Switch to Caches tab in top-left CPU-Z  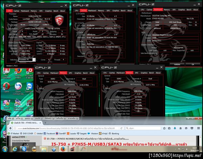[x=16, y=11]
